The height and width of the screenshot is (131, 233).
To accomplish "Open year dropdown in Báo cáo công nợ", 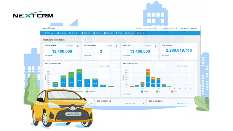I will (144, 103).
